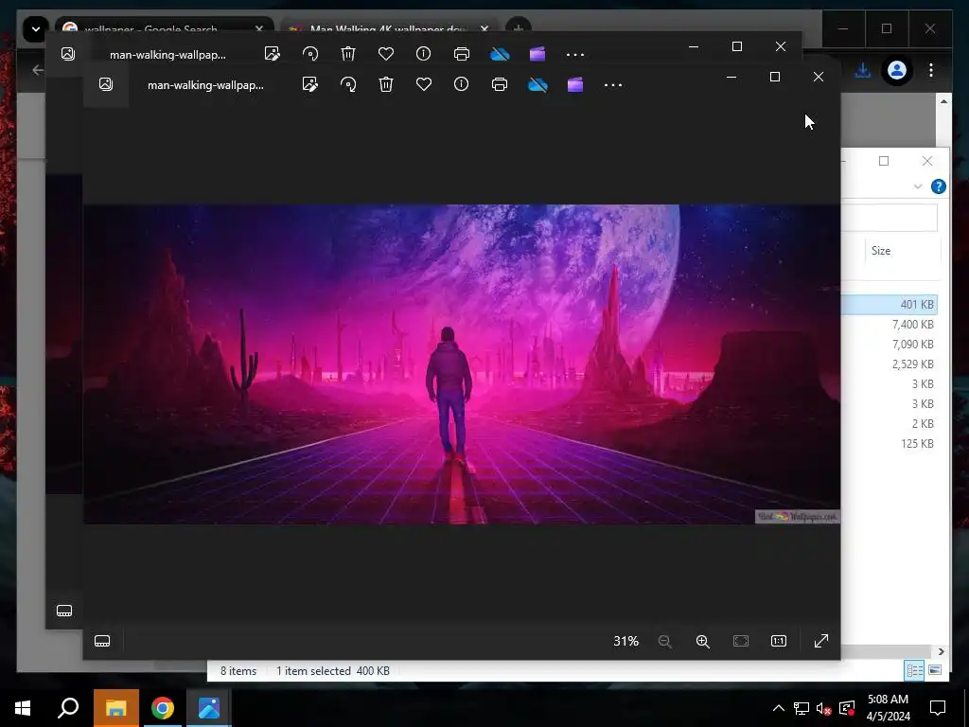This screenshot has height=727, width=969.
Task: View image at actual size 1:1
Action: (779, 641)
